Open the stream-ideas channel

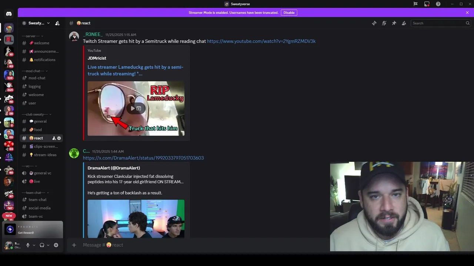[41, 155]
